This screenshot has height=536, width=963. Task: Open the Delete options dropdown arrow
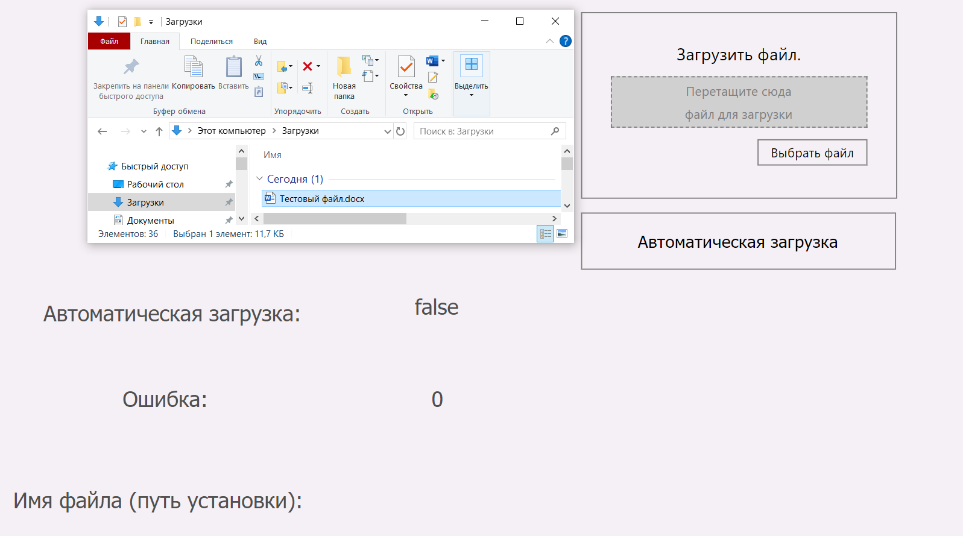(318, 66)
